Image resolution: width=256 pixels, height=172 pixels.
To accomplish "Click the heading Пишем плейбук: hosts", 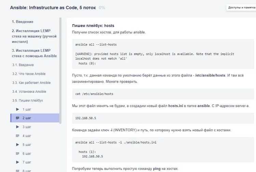I will pos(93,26).
